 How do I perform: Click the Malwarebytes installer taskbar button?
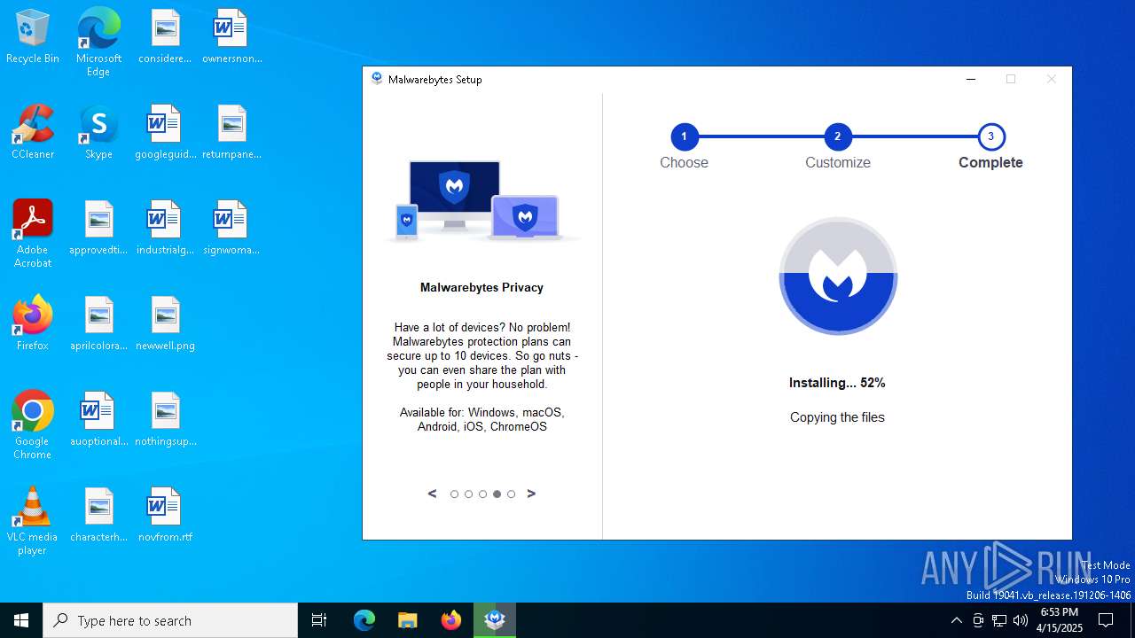pyautogui.click(x=495, y=620)
